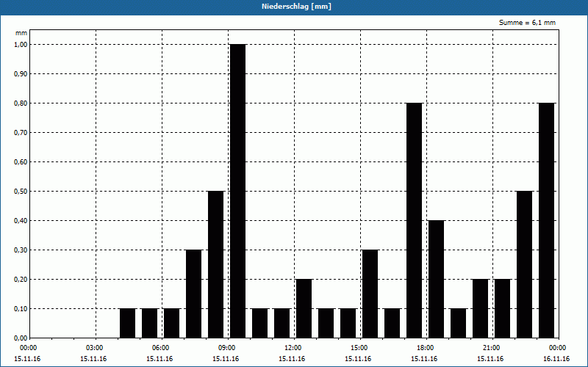Click the 06:00 time label

point(161,348)
